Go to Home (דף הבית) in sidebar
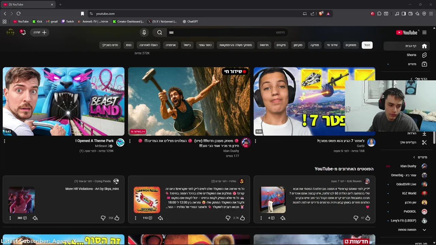Viewport: 436px width, 245px height. coord(407,46)
